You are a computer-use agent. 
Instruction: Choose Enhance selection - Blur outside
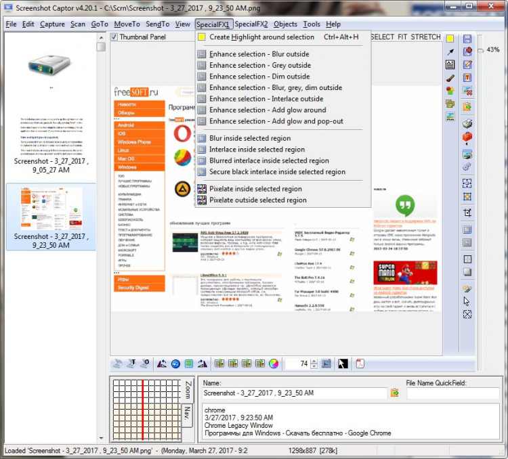[x=283, y=54]
